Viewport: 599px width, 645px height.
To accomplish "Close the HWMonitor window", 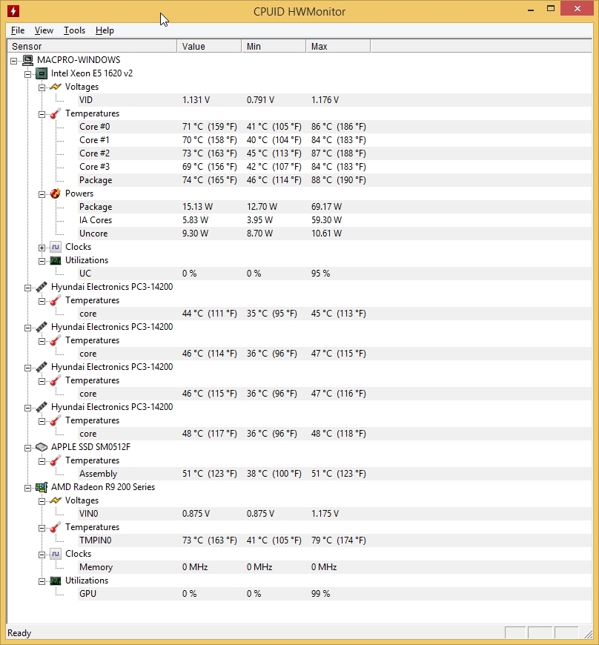I will [x=578, y=9].
